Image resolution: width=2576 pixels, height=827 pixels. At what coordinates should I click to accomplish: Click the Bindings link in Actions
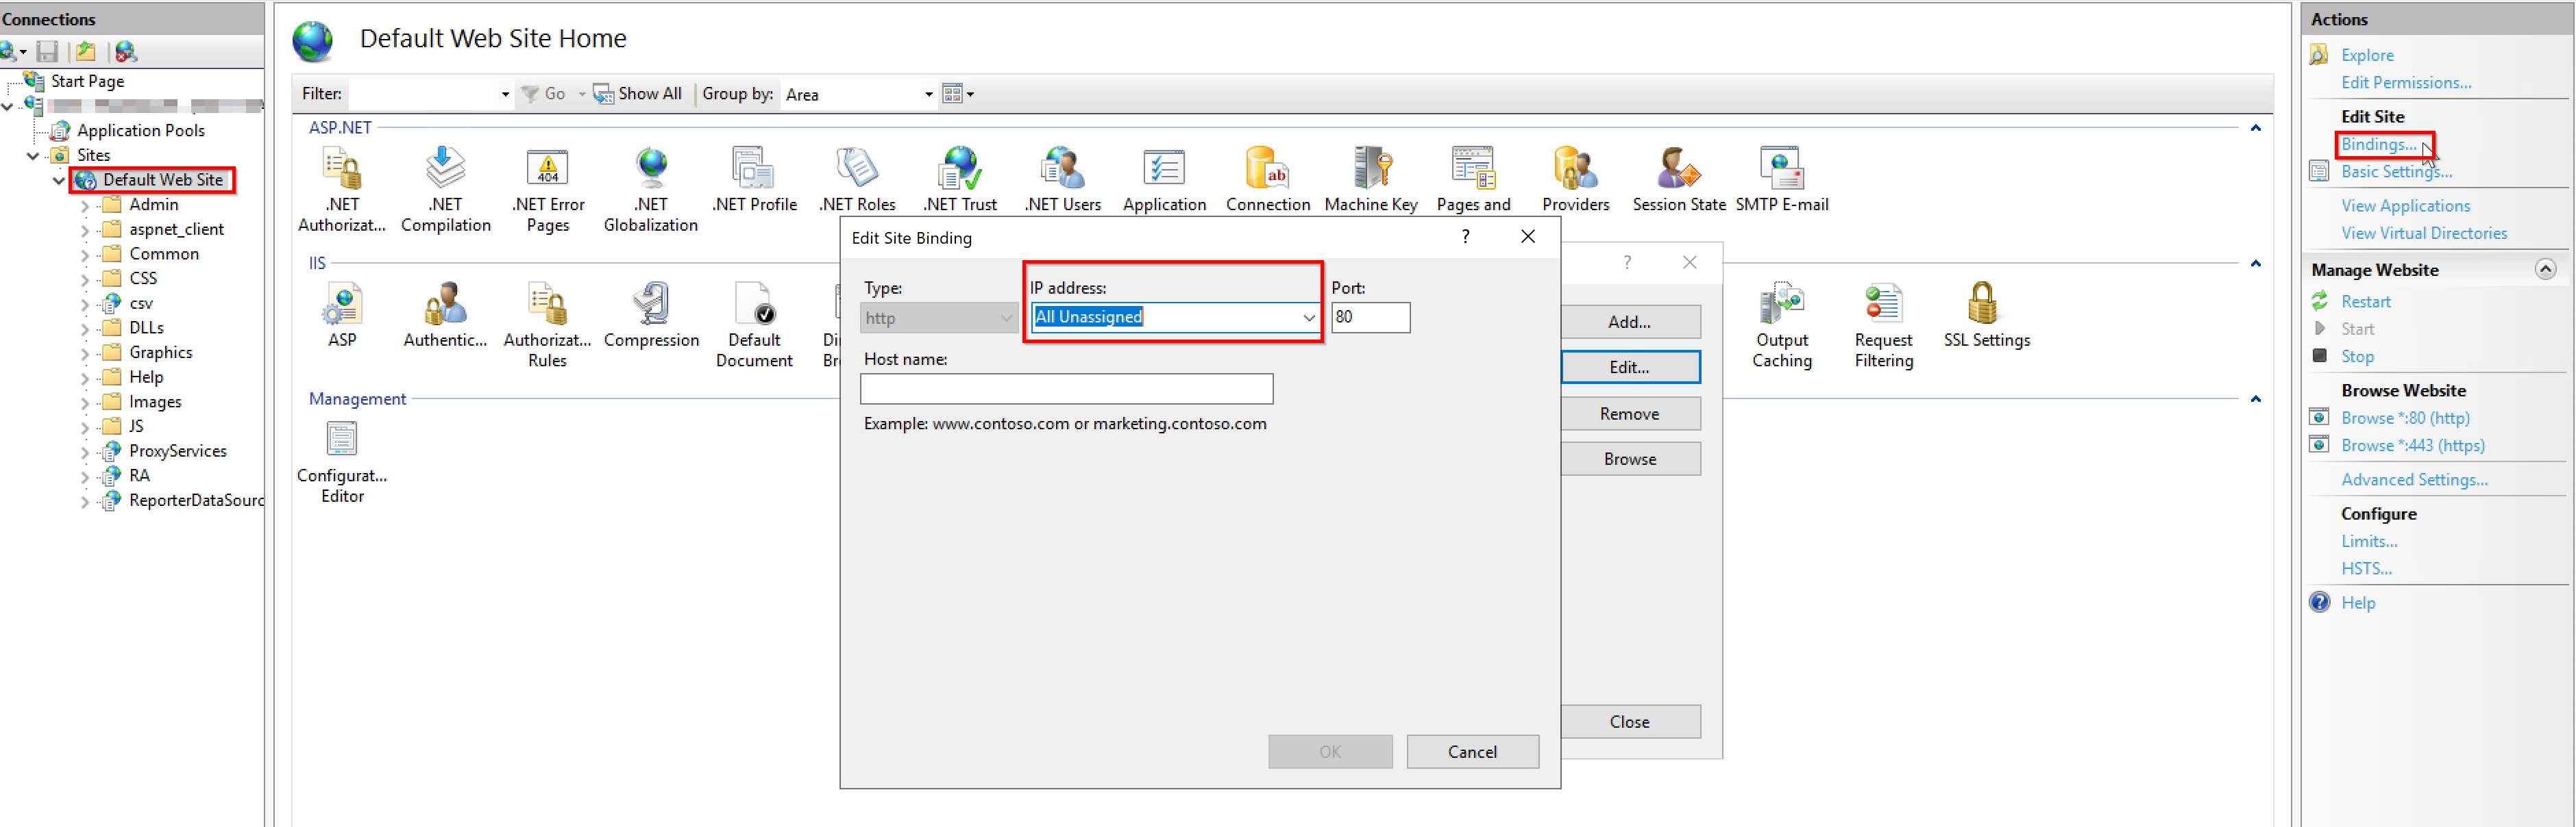click(x=2377, y=145)
